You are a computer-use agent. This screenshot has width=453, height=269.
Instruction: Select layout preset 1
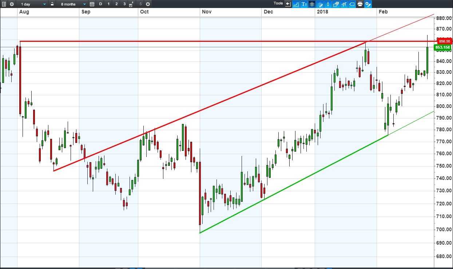tap(109, 4)
